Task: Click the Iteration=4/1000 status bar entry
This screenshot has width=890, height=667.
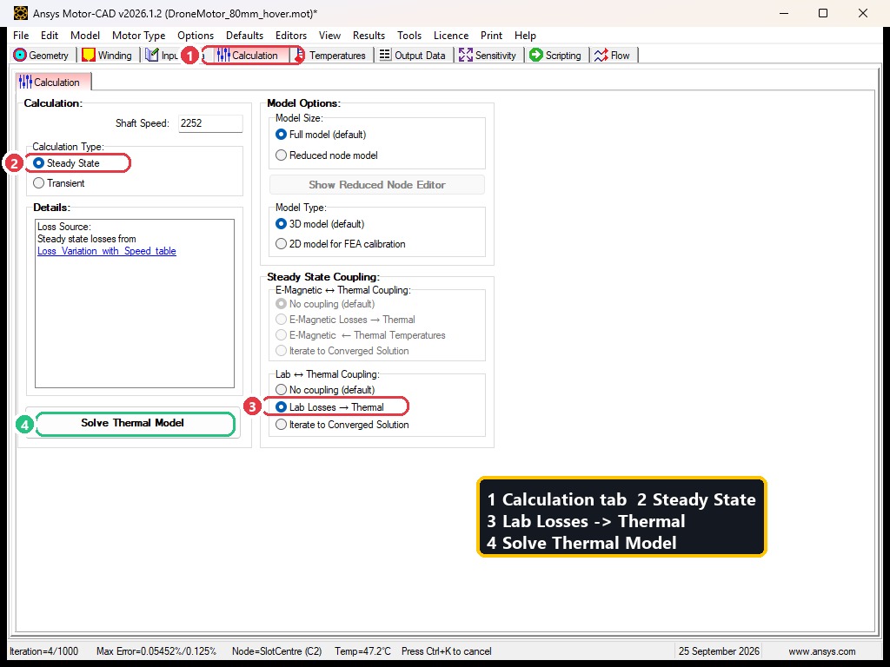Action: (43, 651)
